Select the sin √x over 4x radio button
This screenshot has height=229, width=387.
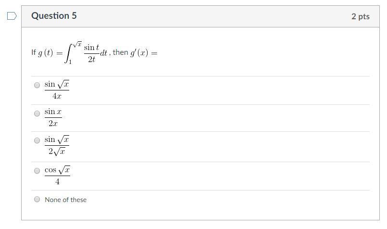(x=37, y=85)
